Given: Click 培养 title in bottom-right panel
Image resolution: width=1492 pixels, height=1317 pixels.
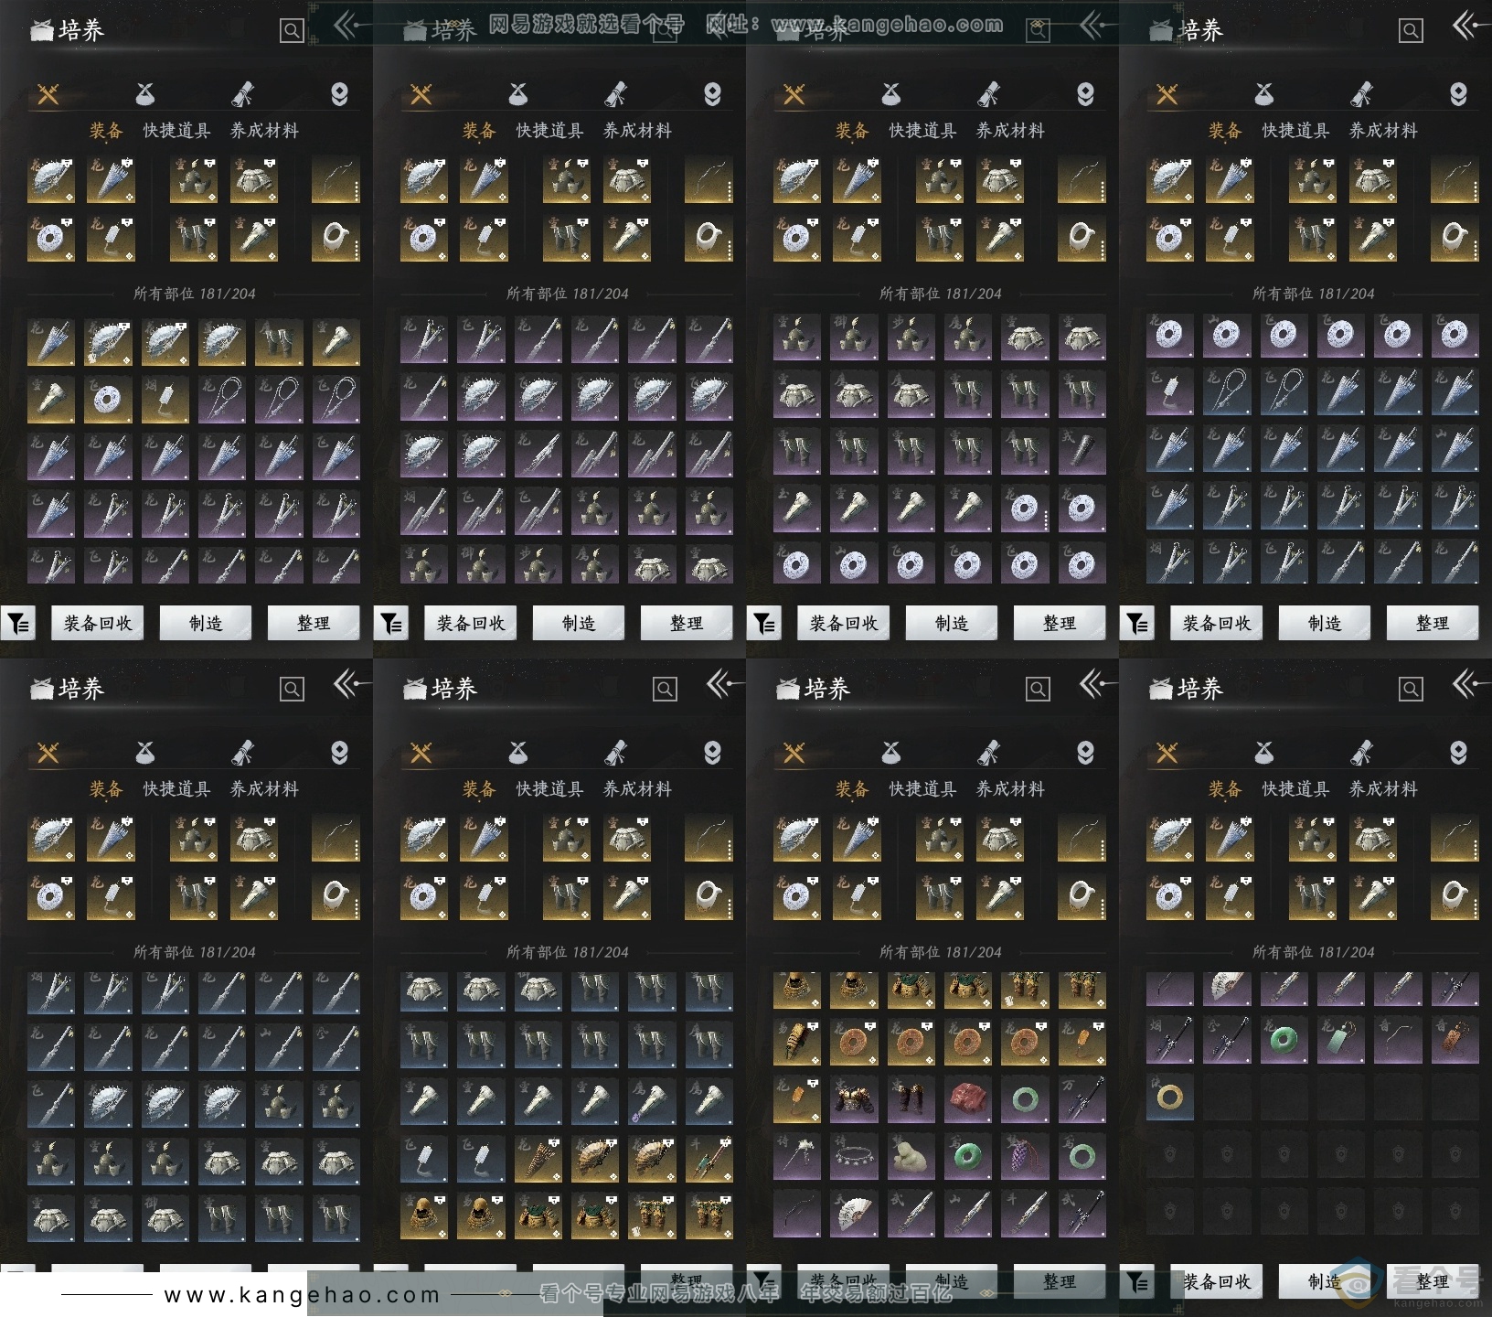Looking at the screenshot, I should (1199, 690).
